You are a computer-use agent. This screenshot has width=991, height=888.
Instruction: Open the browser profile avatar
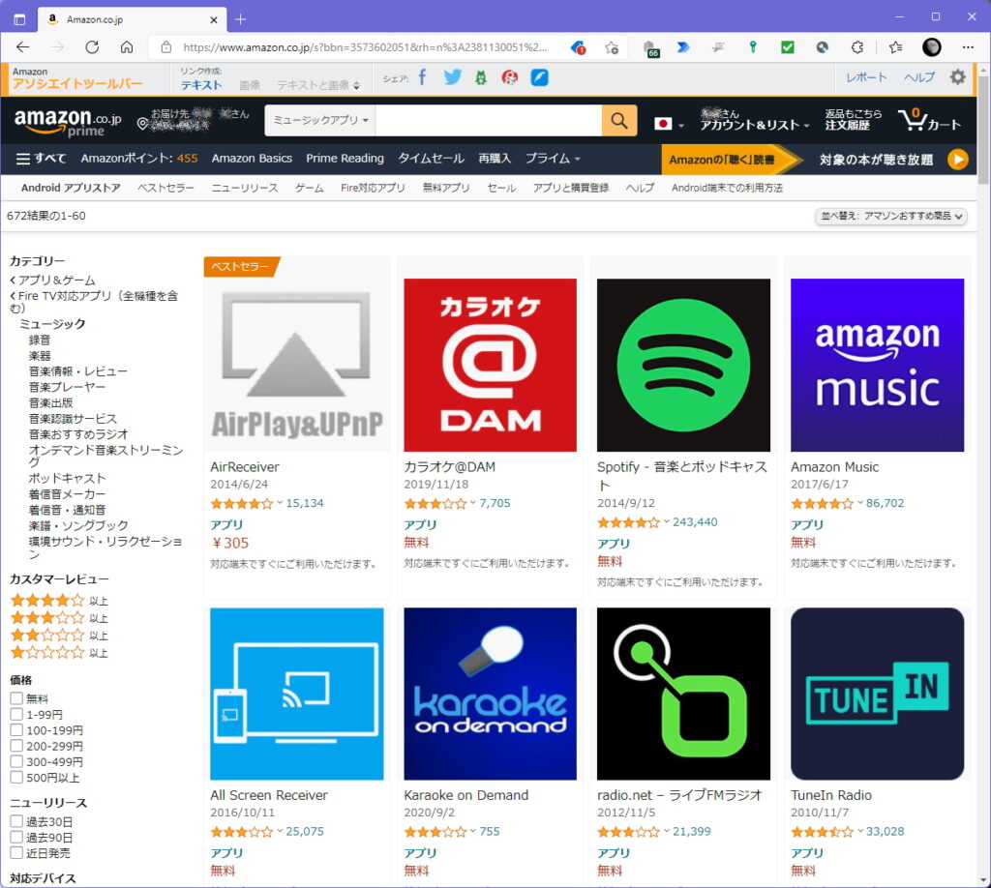(932, 47)
